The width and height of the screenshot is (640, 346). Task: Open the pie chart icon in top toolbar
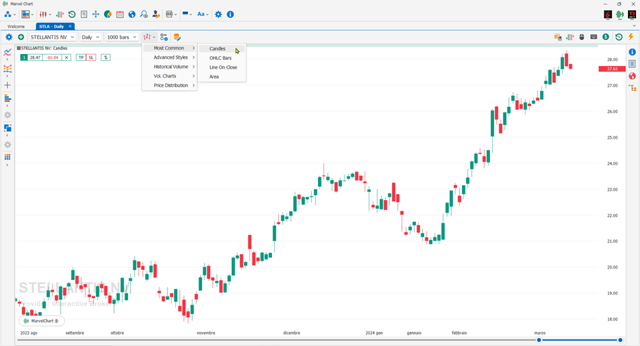[x=108, y=14]
